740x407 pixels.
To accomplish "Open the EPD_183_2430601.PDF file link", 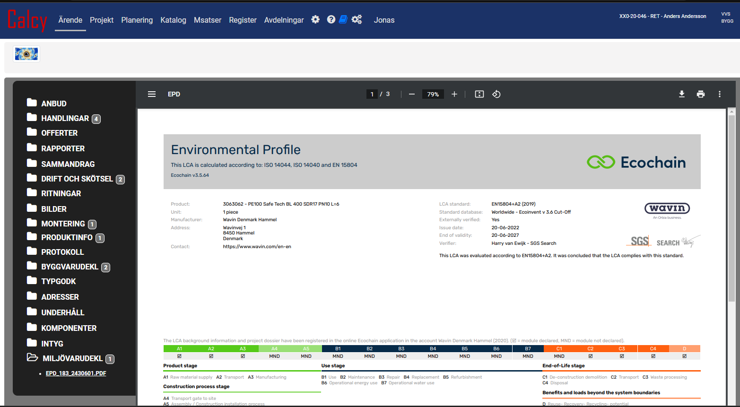I will click(x=76, y=373).
